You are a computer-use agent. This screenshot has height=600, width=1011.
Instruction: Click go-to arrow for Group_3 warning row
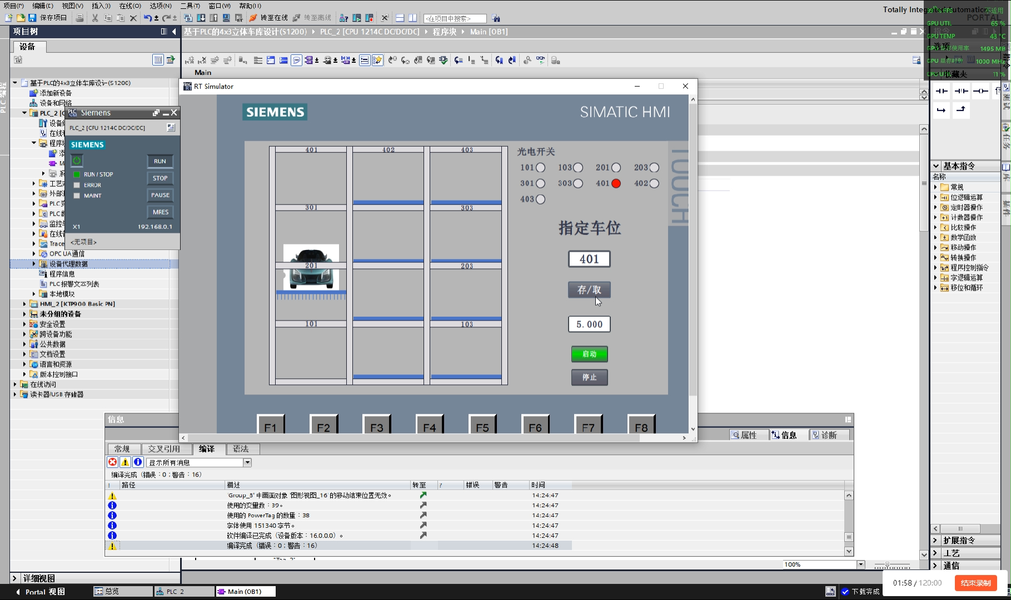[x=423, y=495]
